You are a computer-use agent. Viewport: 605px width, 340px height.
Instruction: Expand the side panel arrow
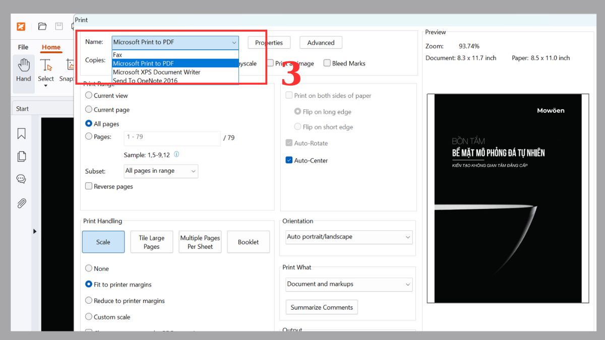pyautogui.click(x=35, y=231)
